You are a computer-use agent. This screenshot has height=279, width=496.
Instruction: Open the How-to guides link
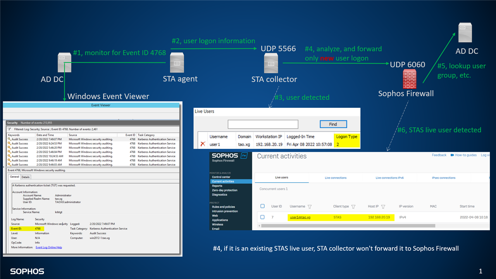point(466,155)
